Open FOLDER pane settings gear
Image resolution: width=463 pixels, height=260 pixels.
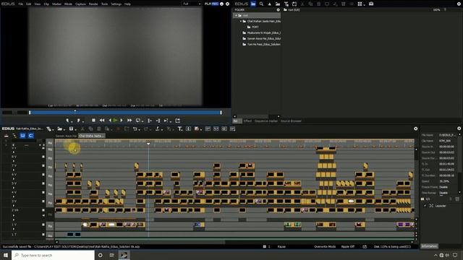point(278,9)
